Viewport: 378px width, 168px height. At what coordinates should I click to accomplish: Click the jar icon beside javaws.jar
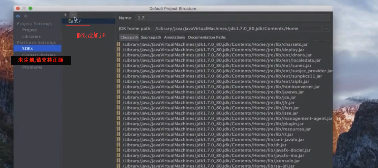tap(118, 92)
